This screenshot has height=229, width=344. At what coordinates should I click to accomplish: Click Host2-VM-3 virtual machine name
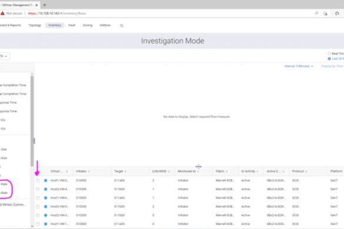59,215
